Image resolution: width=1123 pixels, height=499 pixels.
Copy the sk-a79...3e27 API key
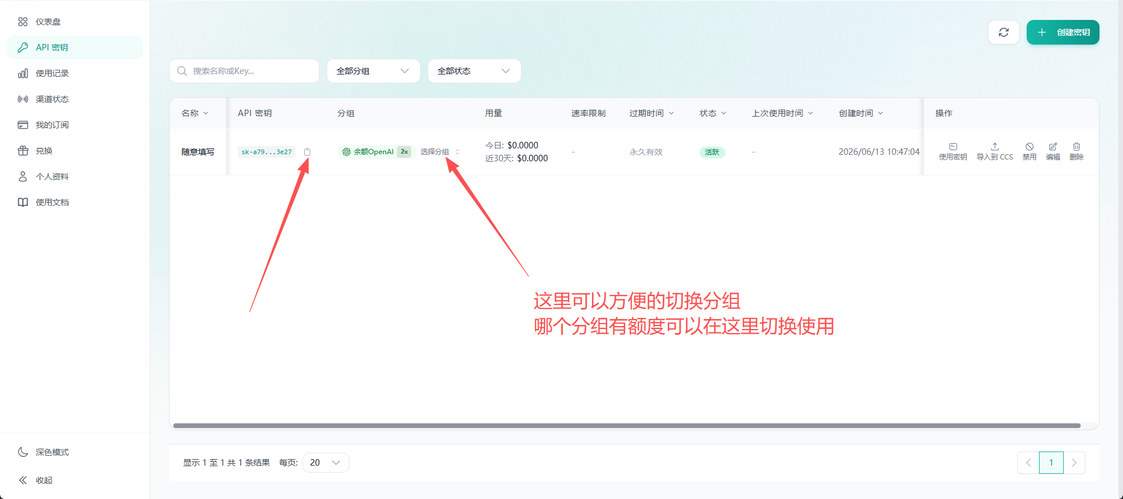[x=307, y=152]
